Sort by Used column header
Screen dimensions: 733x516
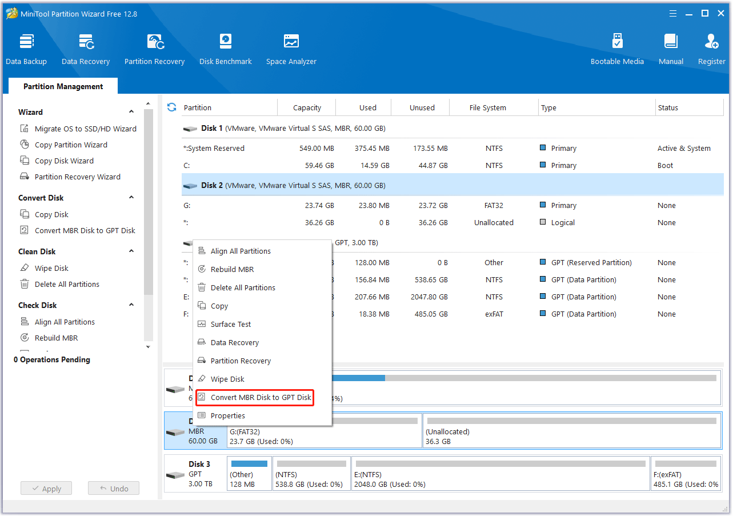pos(363,107)
